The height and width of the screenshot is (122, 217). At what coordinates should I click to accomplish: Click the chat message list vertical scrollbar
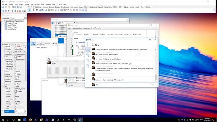tap(156, 65)
